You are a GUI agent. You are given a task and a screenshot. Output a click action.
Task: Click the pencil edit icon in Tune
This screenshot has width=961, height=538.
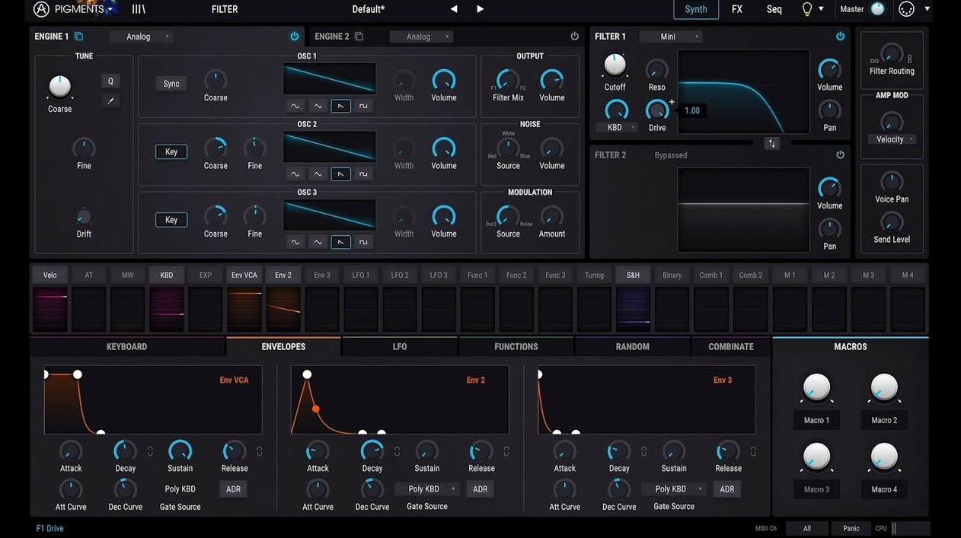point(110,100)
